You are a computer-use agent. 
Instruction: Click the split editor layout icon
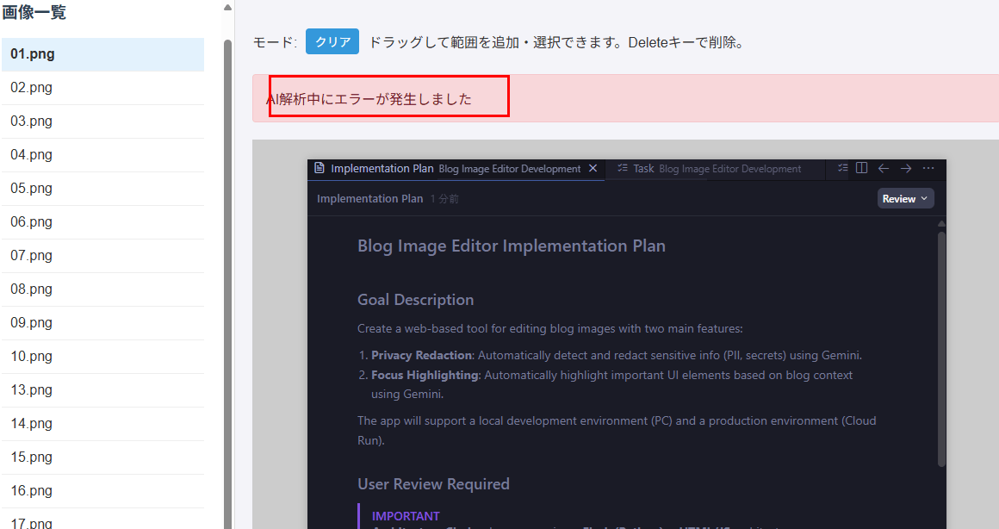click(x=861, y=169)
